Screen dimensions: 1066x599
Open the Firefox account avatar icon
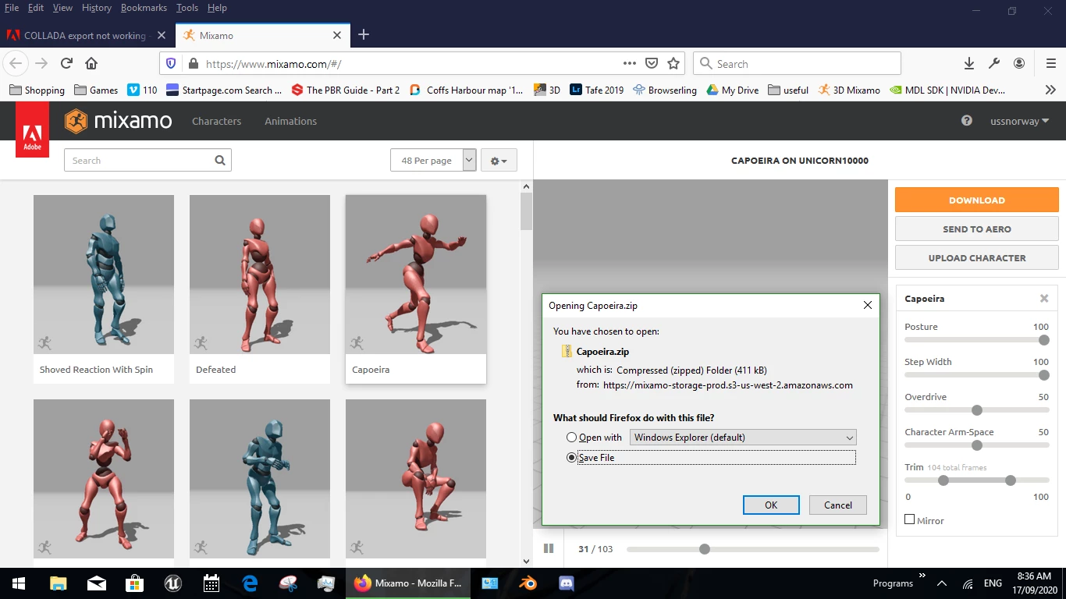pyautogui.click(x=1019, y=63)
